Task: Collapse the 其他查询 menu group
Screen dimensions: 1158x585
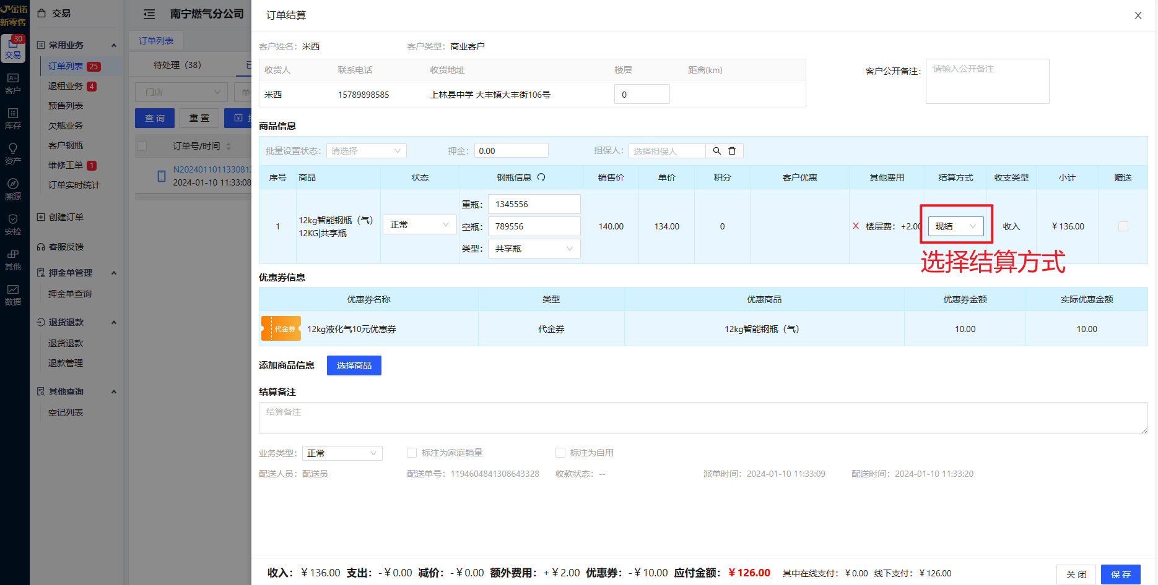Action: tap(114, 391)
